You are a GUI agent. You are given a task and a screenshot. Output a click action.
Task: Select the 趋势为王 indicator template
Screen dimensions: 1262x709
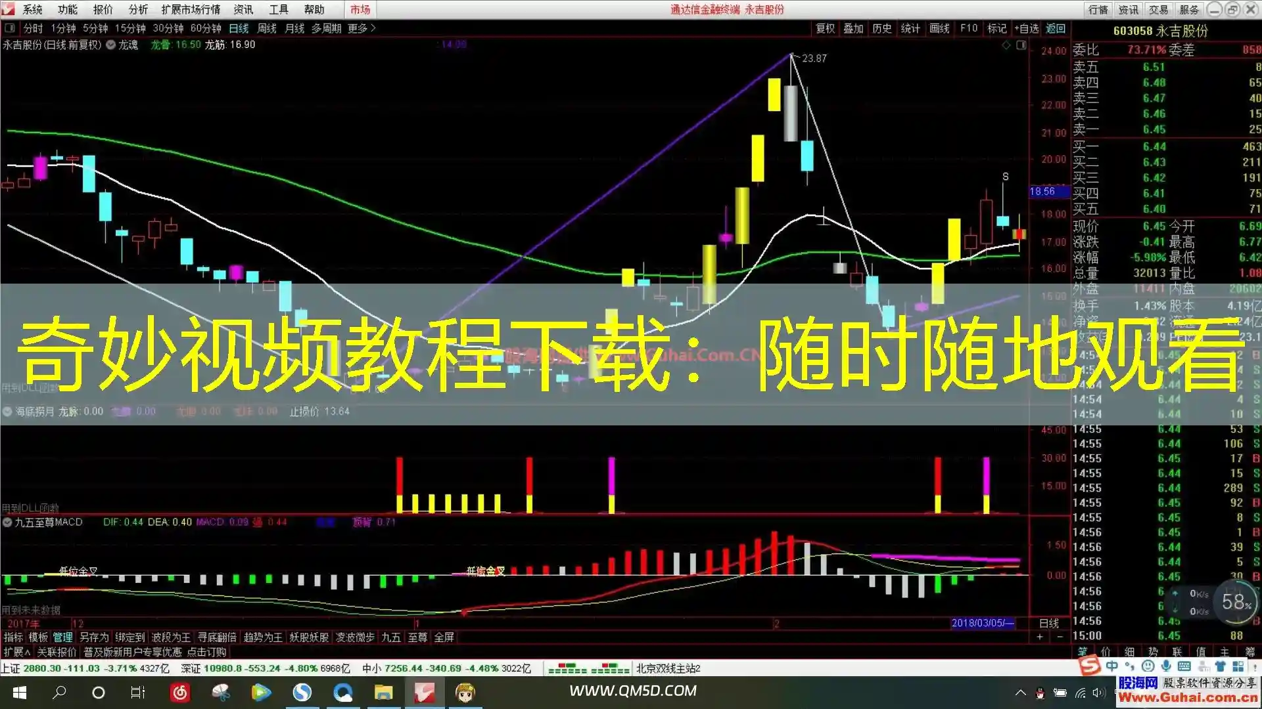263,637
